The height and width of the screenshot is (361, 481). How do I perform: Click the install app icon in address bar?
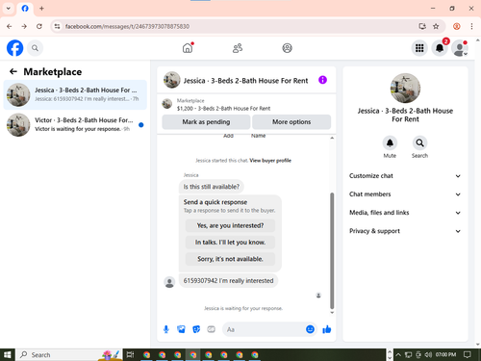tap(422, 26)
